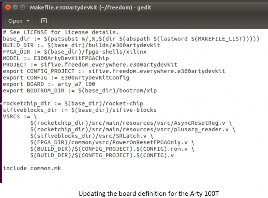
Task: Maximize the gedit window
Action: click(x=22, y=7)
